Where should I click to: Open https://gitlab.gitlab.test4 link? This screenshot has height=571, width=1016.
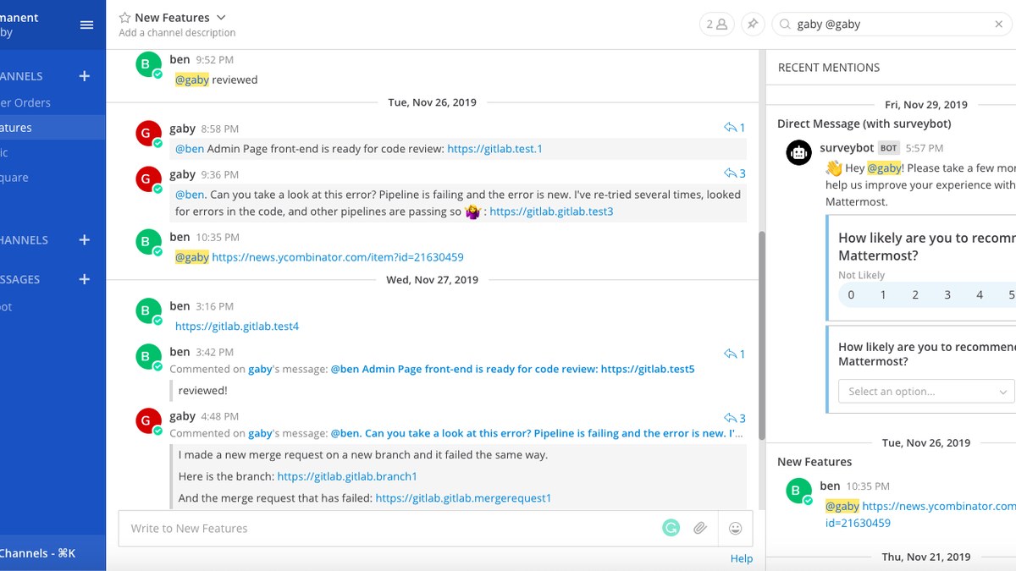(237, 326)
